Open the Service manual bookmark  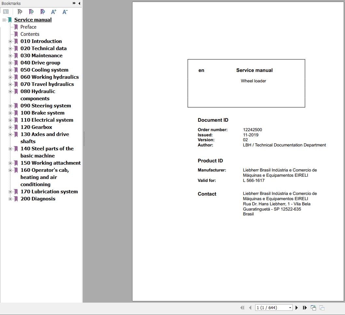(x=33, y=20)
